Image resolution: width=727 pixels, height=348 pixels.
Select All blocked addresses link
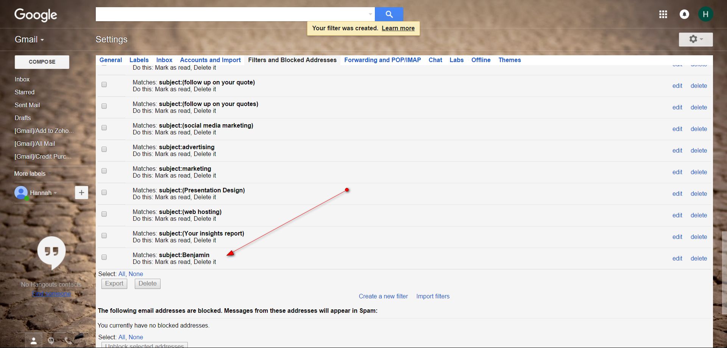122,337
